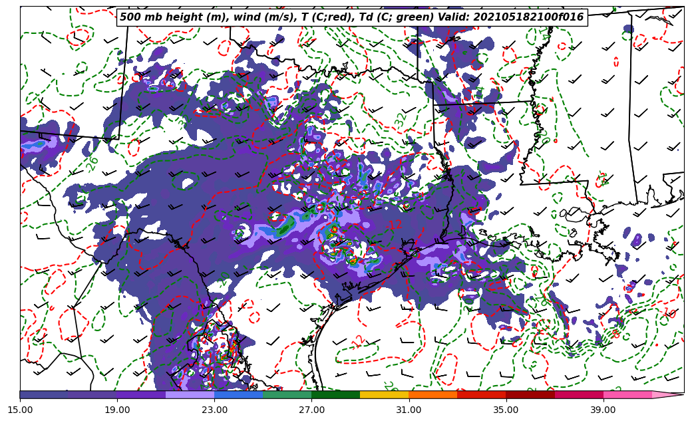Click the dark red colorbar segment

pos(530,394)
